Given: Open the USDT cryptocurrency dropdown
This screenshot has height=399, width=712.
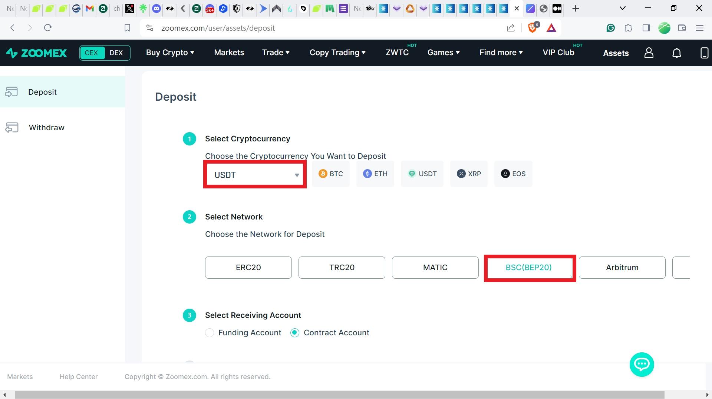Looking at the screenshot, I should point(255,174).
